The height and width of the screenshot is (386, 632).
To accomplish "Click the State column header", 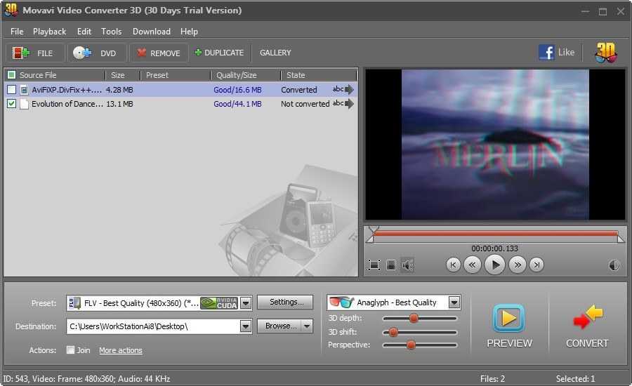I will point(318,75).
